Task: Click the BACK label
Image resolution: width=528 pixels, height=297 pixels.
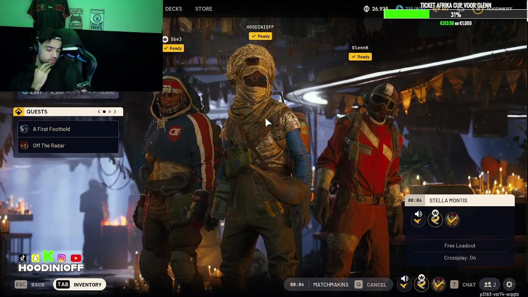Action: (38, 285)
